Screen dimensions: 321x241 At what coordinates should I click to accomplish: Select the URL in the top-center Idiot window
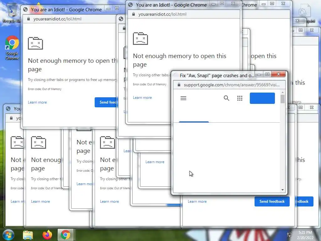[162, 14]
